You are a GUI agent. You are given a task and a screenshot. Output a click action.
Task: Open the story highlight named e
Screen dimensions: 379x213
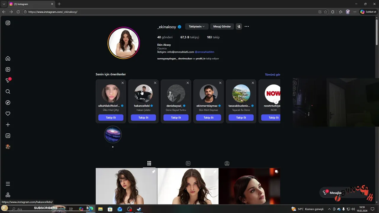[x=113, y=134]
